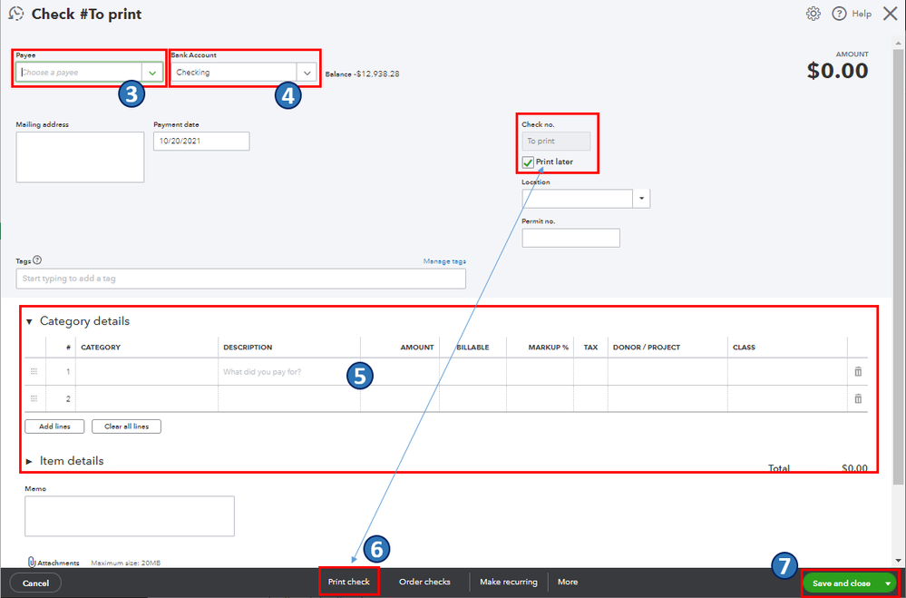This screenshot has height=598, width=906.
Task: Grab the drag handle for line 1
Action: point(34,371)
